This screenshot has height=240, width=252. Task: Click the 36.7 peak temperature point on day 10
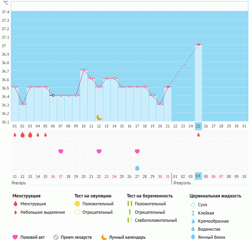click(x=84, y=70)
